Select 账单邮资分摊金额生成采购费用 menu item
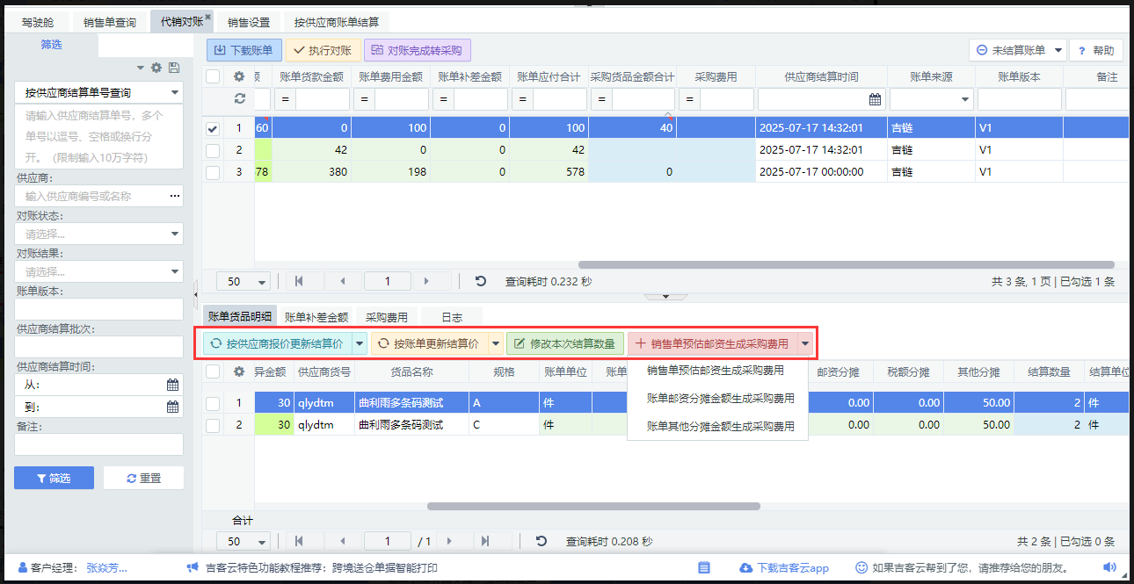Image resolution: width=1134 pixels, height=584 pixels. coord(720,398)
